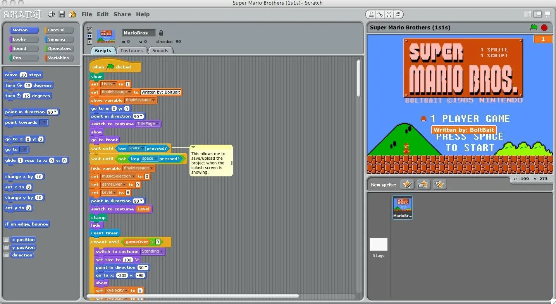The width and height of the screenshot is (556, 304).
Task: Select the scissors delete tool
Action: click(380, 14)
